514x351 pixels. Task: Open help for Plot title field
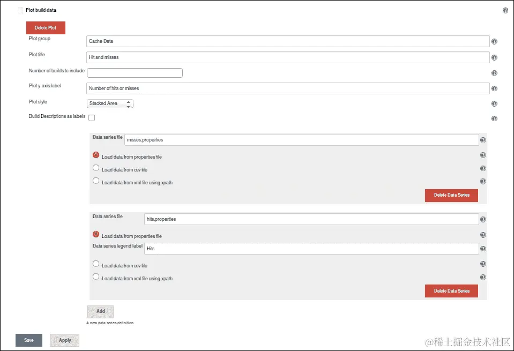pyautogui.click(x=494, y=57)
